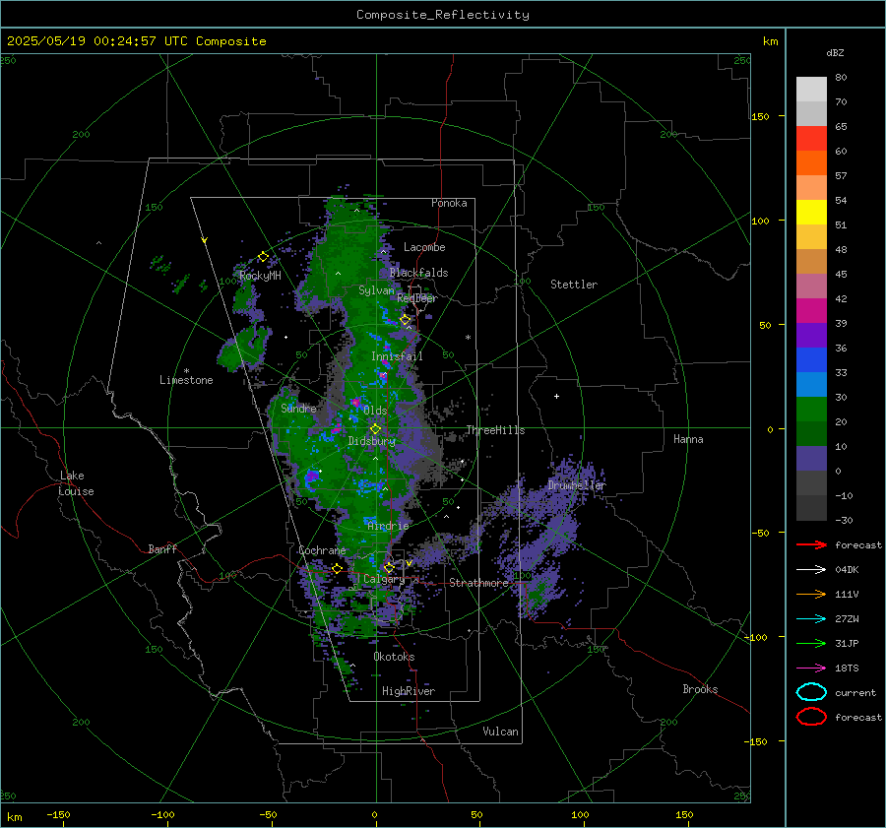The image size is (886, 828).
Task: Click the yellow 51 dBZ color swatch
Action: coord(811,212)
